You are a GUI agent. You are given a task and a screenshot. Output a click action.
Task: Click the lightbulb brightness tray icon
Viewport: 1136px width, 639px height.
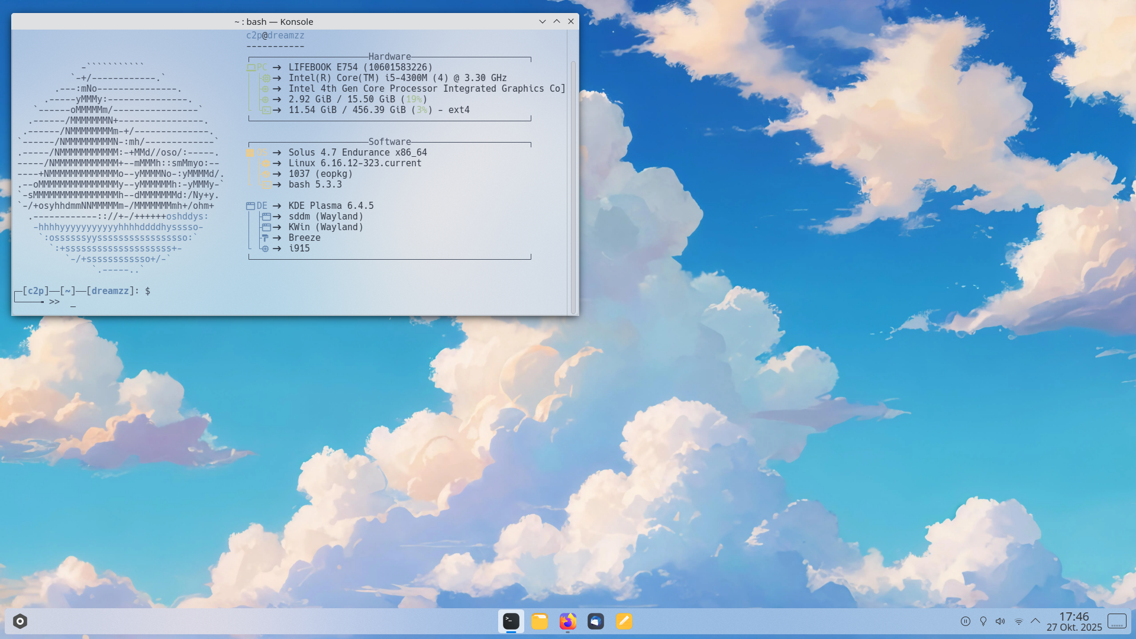[983, 621]
